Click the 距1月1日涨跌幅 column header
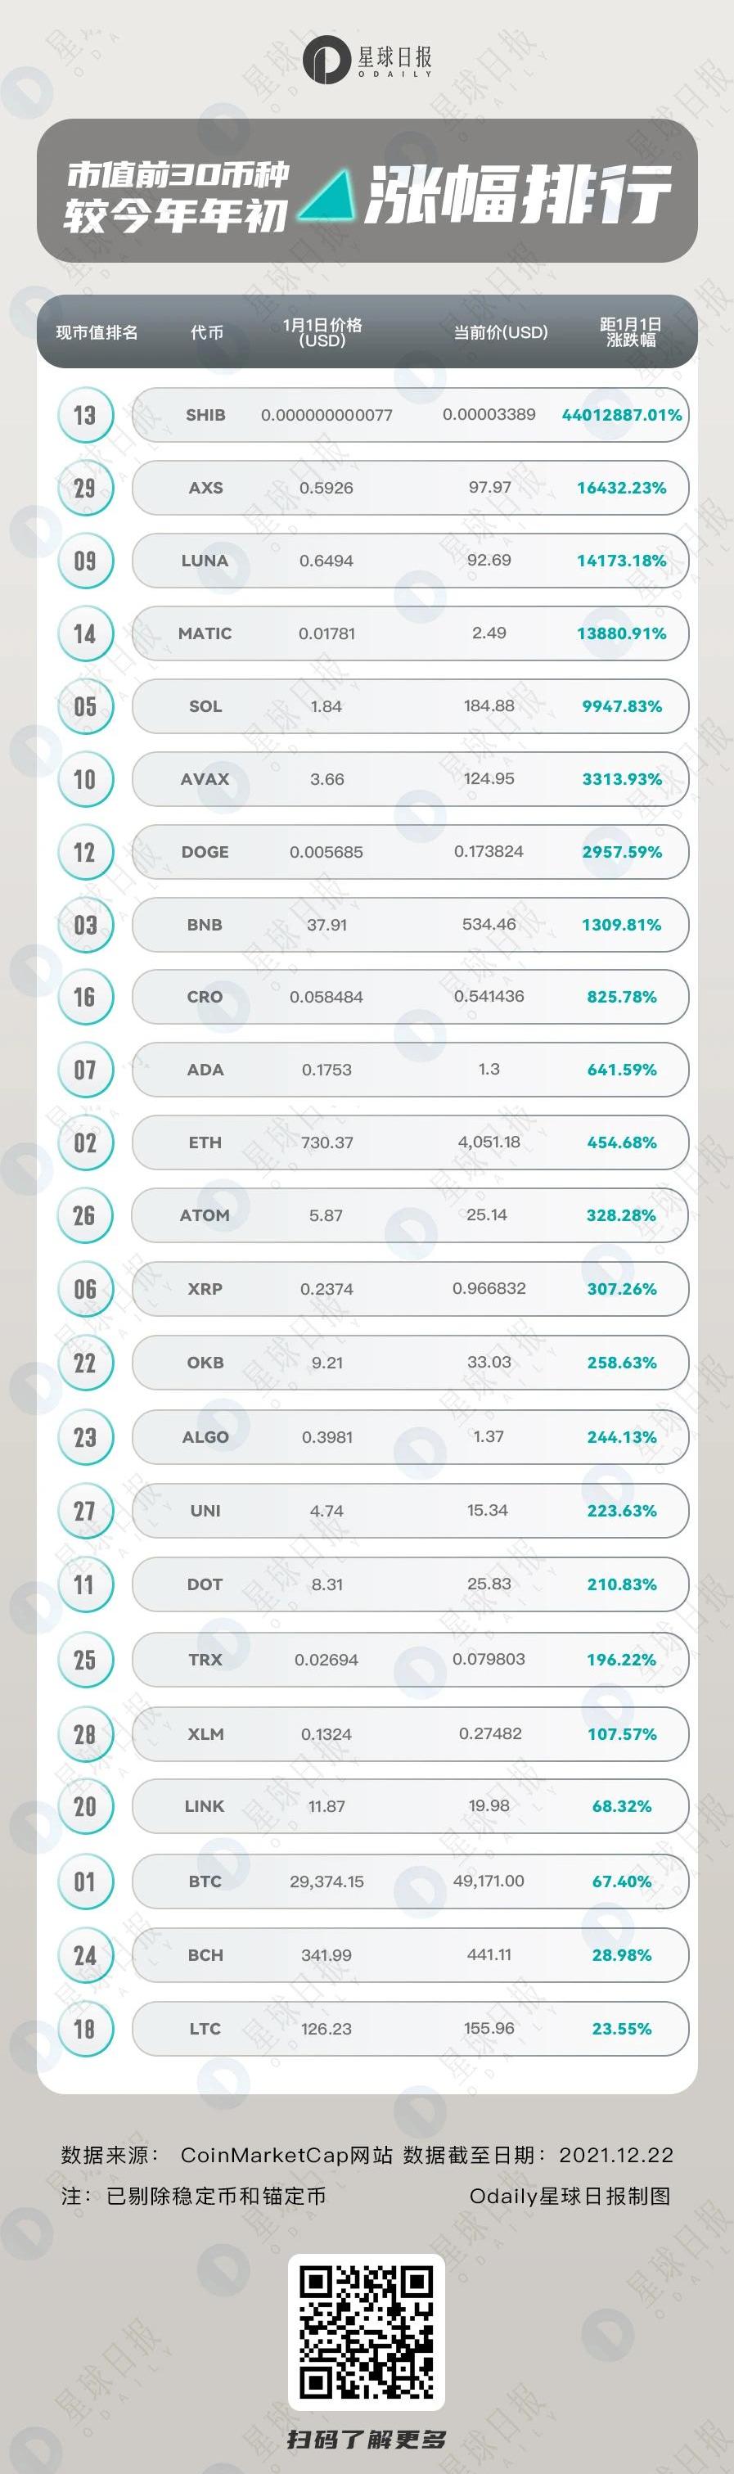 (630, 332)
